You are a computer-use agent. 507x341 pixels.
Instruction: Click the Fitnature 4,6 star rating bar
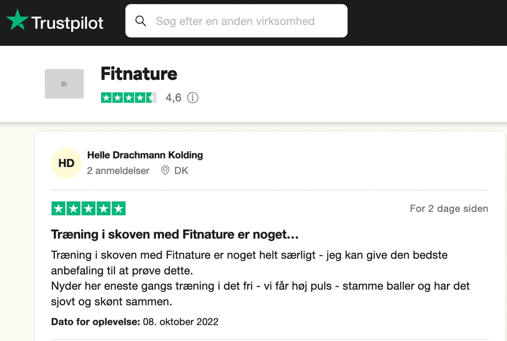click(x=129, y=97)
